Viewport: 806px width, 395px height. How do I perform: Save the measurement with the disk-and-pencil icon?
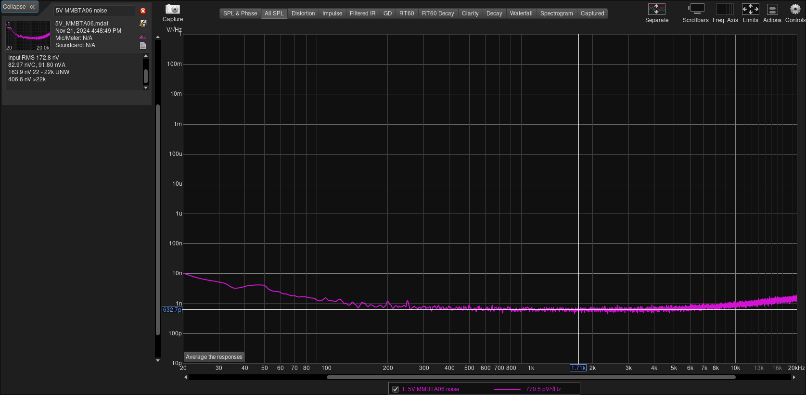[x=143, y=23]
